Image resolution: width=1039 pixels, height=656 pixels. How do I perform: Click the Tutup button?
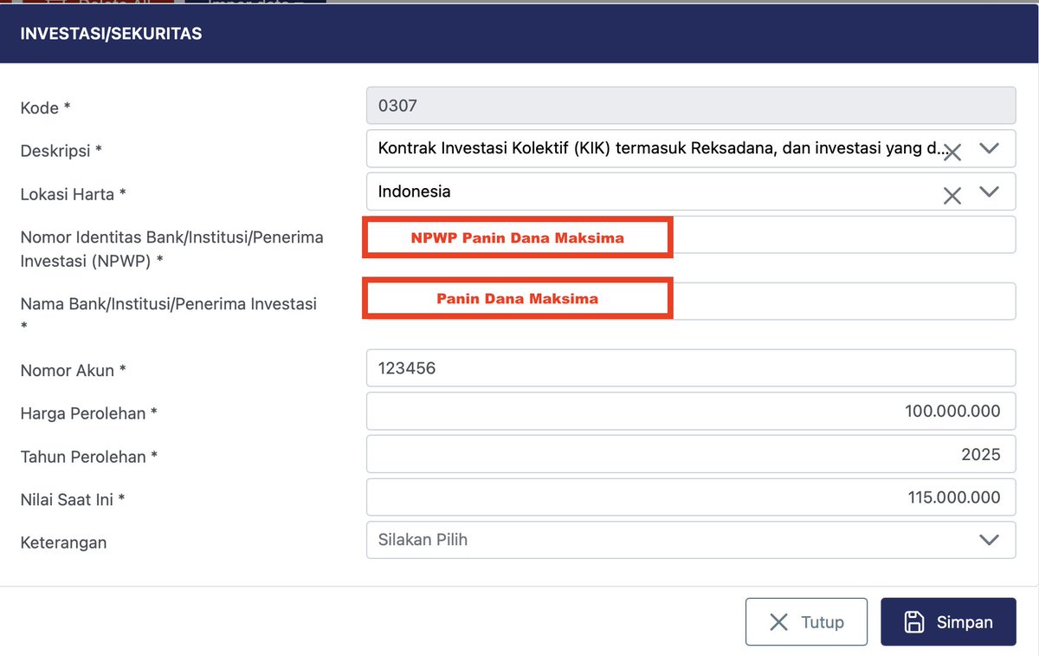coord(806,622)
